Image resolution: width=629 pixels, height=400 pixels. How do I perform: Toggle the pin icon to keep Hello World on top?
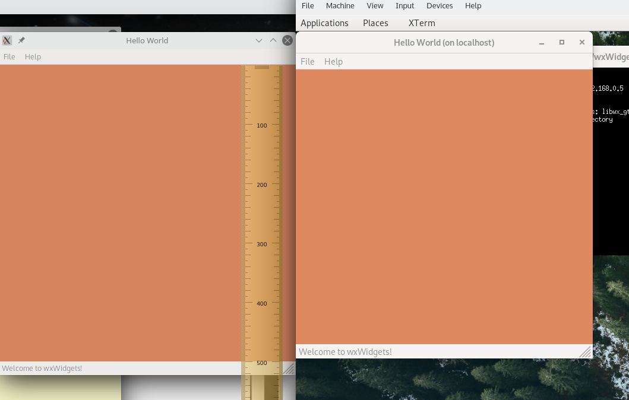[21, 40]
